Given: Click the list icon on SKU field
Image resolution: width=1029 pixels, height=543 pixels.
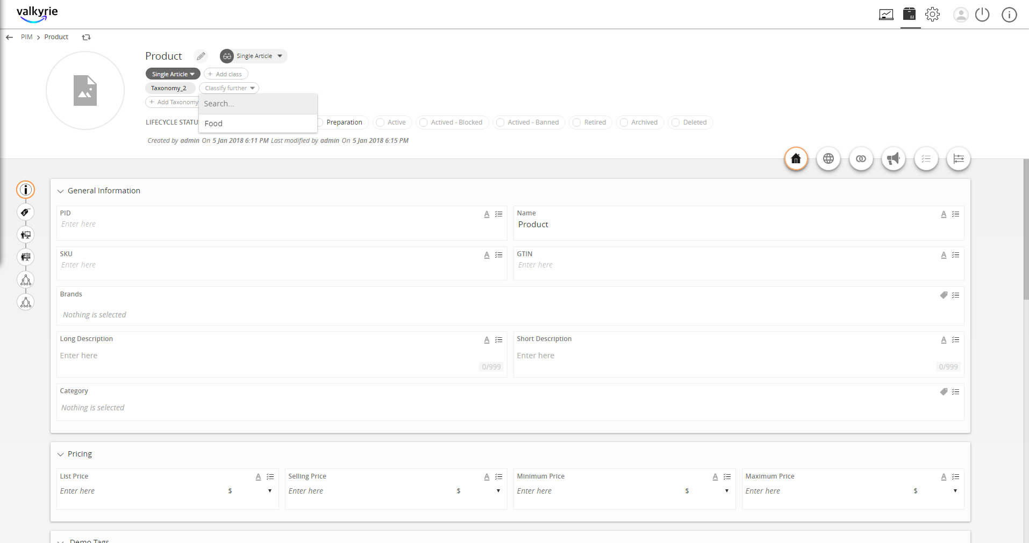Looking at the screenshot, I should (x=498, y=255).
